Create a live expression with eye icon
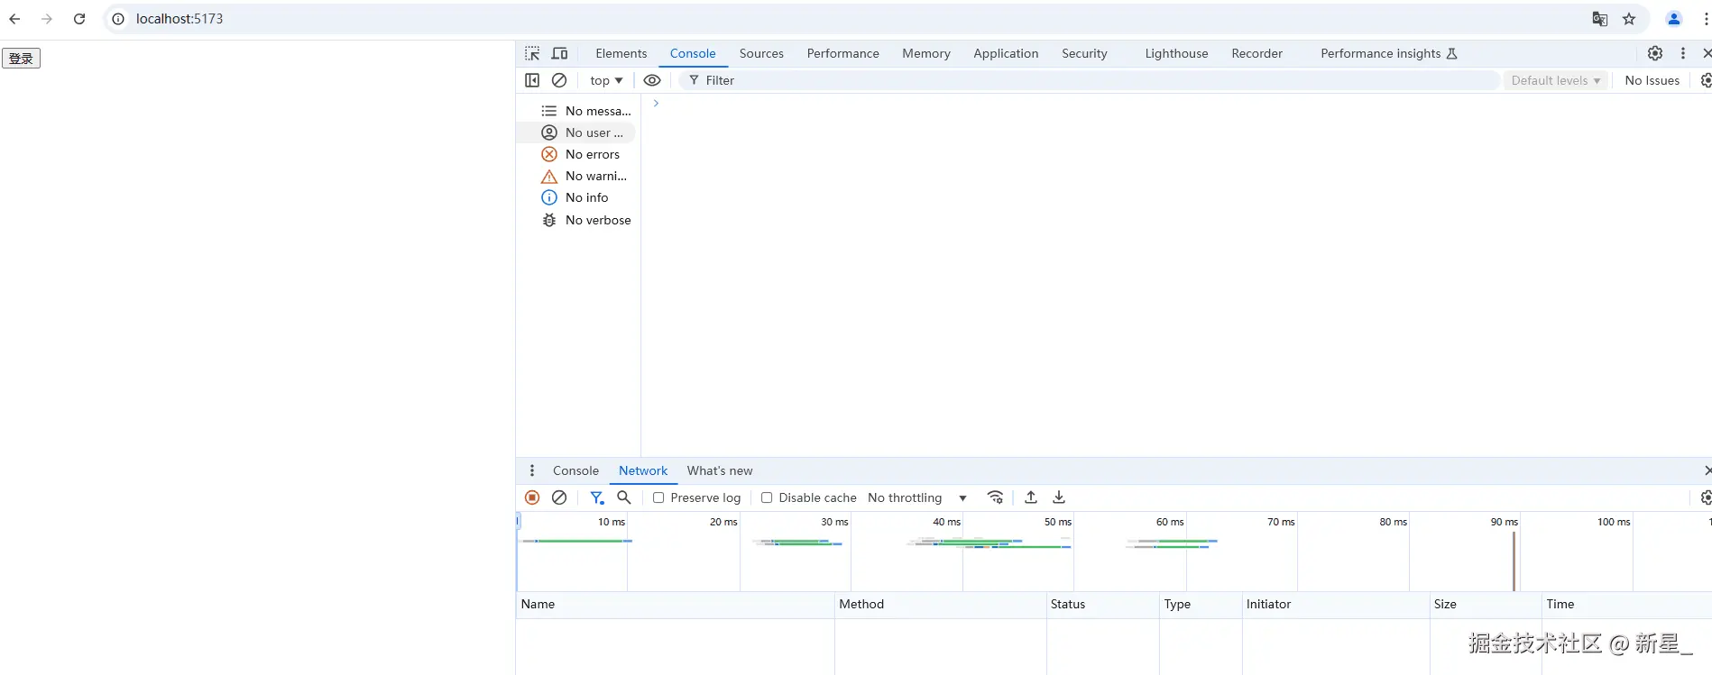Viewport: 1712px width, 675px height. click(652, 80)
